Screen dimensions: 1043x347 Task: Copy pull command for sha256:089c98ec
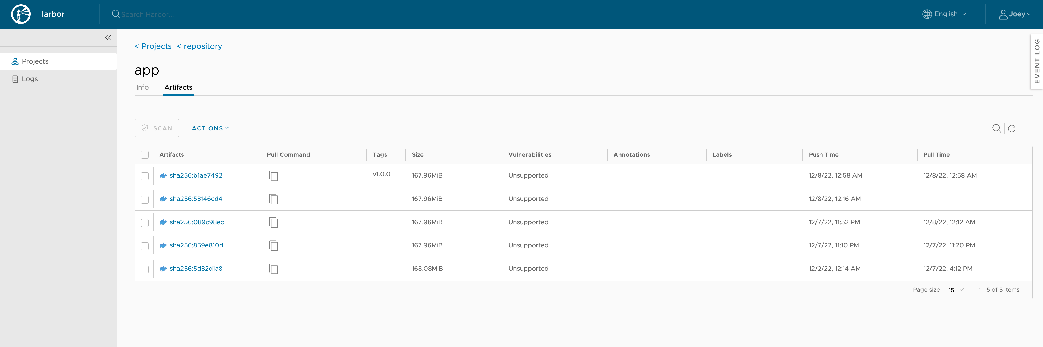274,222
